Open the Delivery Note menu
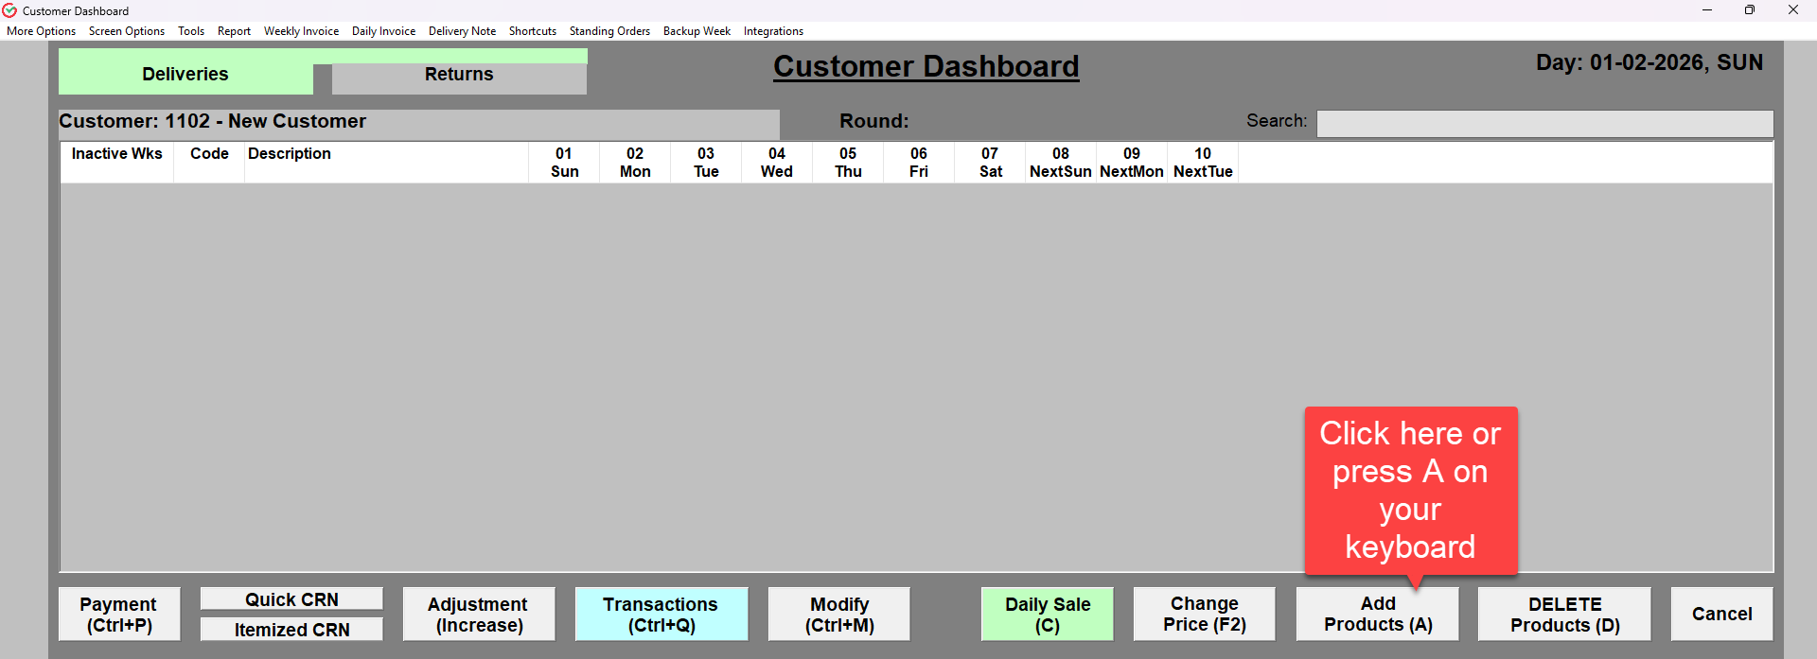Viewport: 1817px width, 659px height. pyautogui.click(x=462, y=31)
